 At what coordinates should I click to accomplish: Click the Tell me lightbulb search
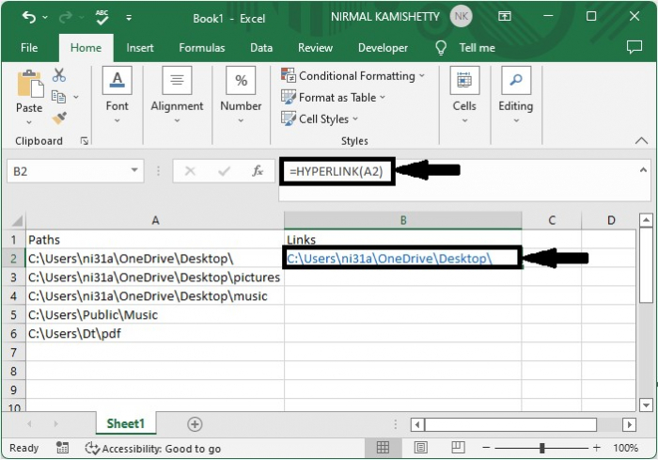tap(465, 47)
